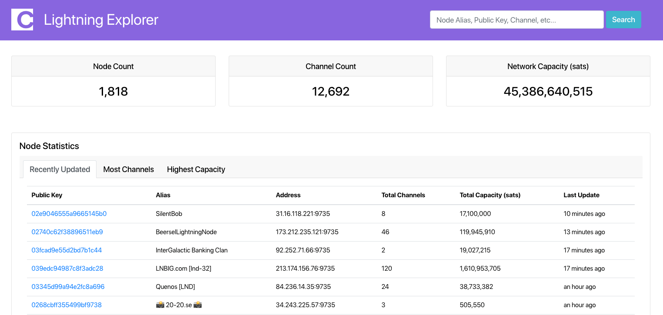Focus the node alias search field
663x315 pixels.
(x=516, y=20)
